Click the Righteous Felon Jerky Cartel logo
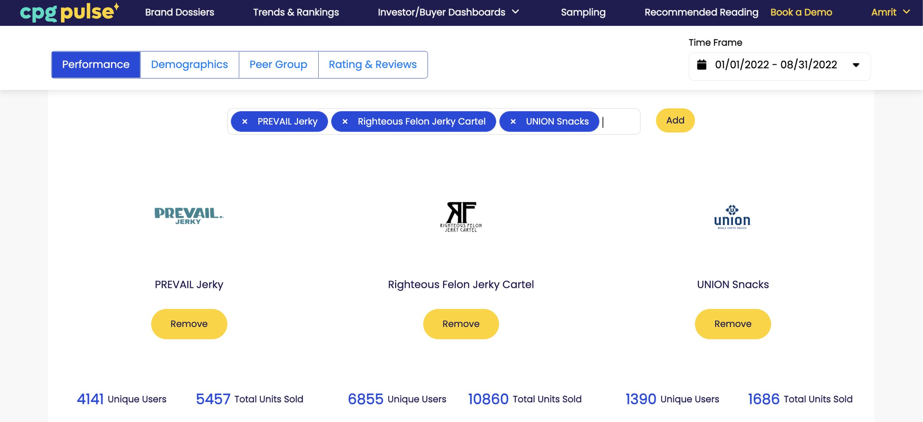This screenshot has height=422, width=923. (461, 217)
